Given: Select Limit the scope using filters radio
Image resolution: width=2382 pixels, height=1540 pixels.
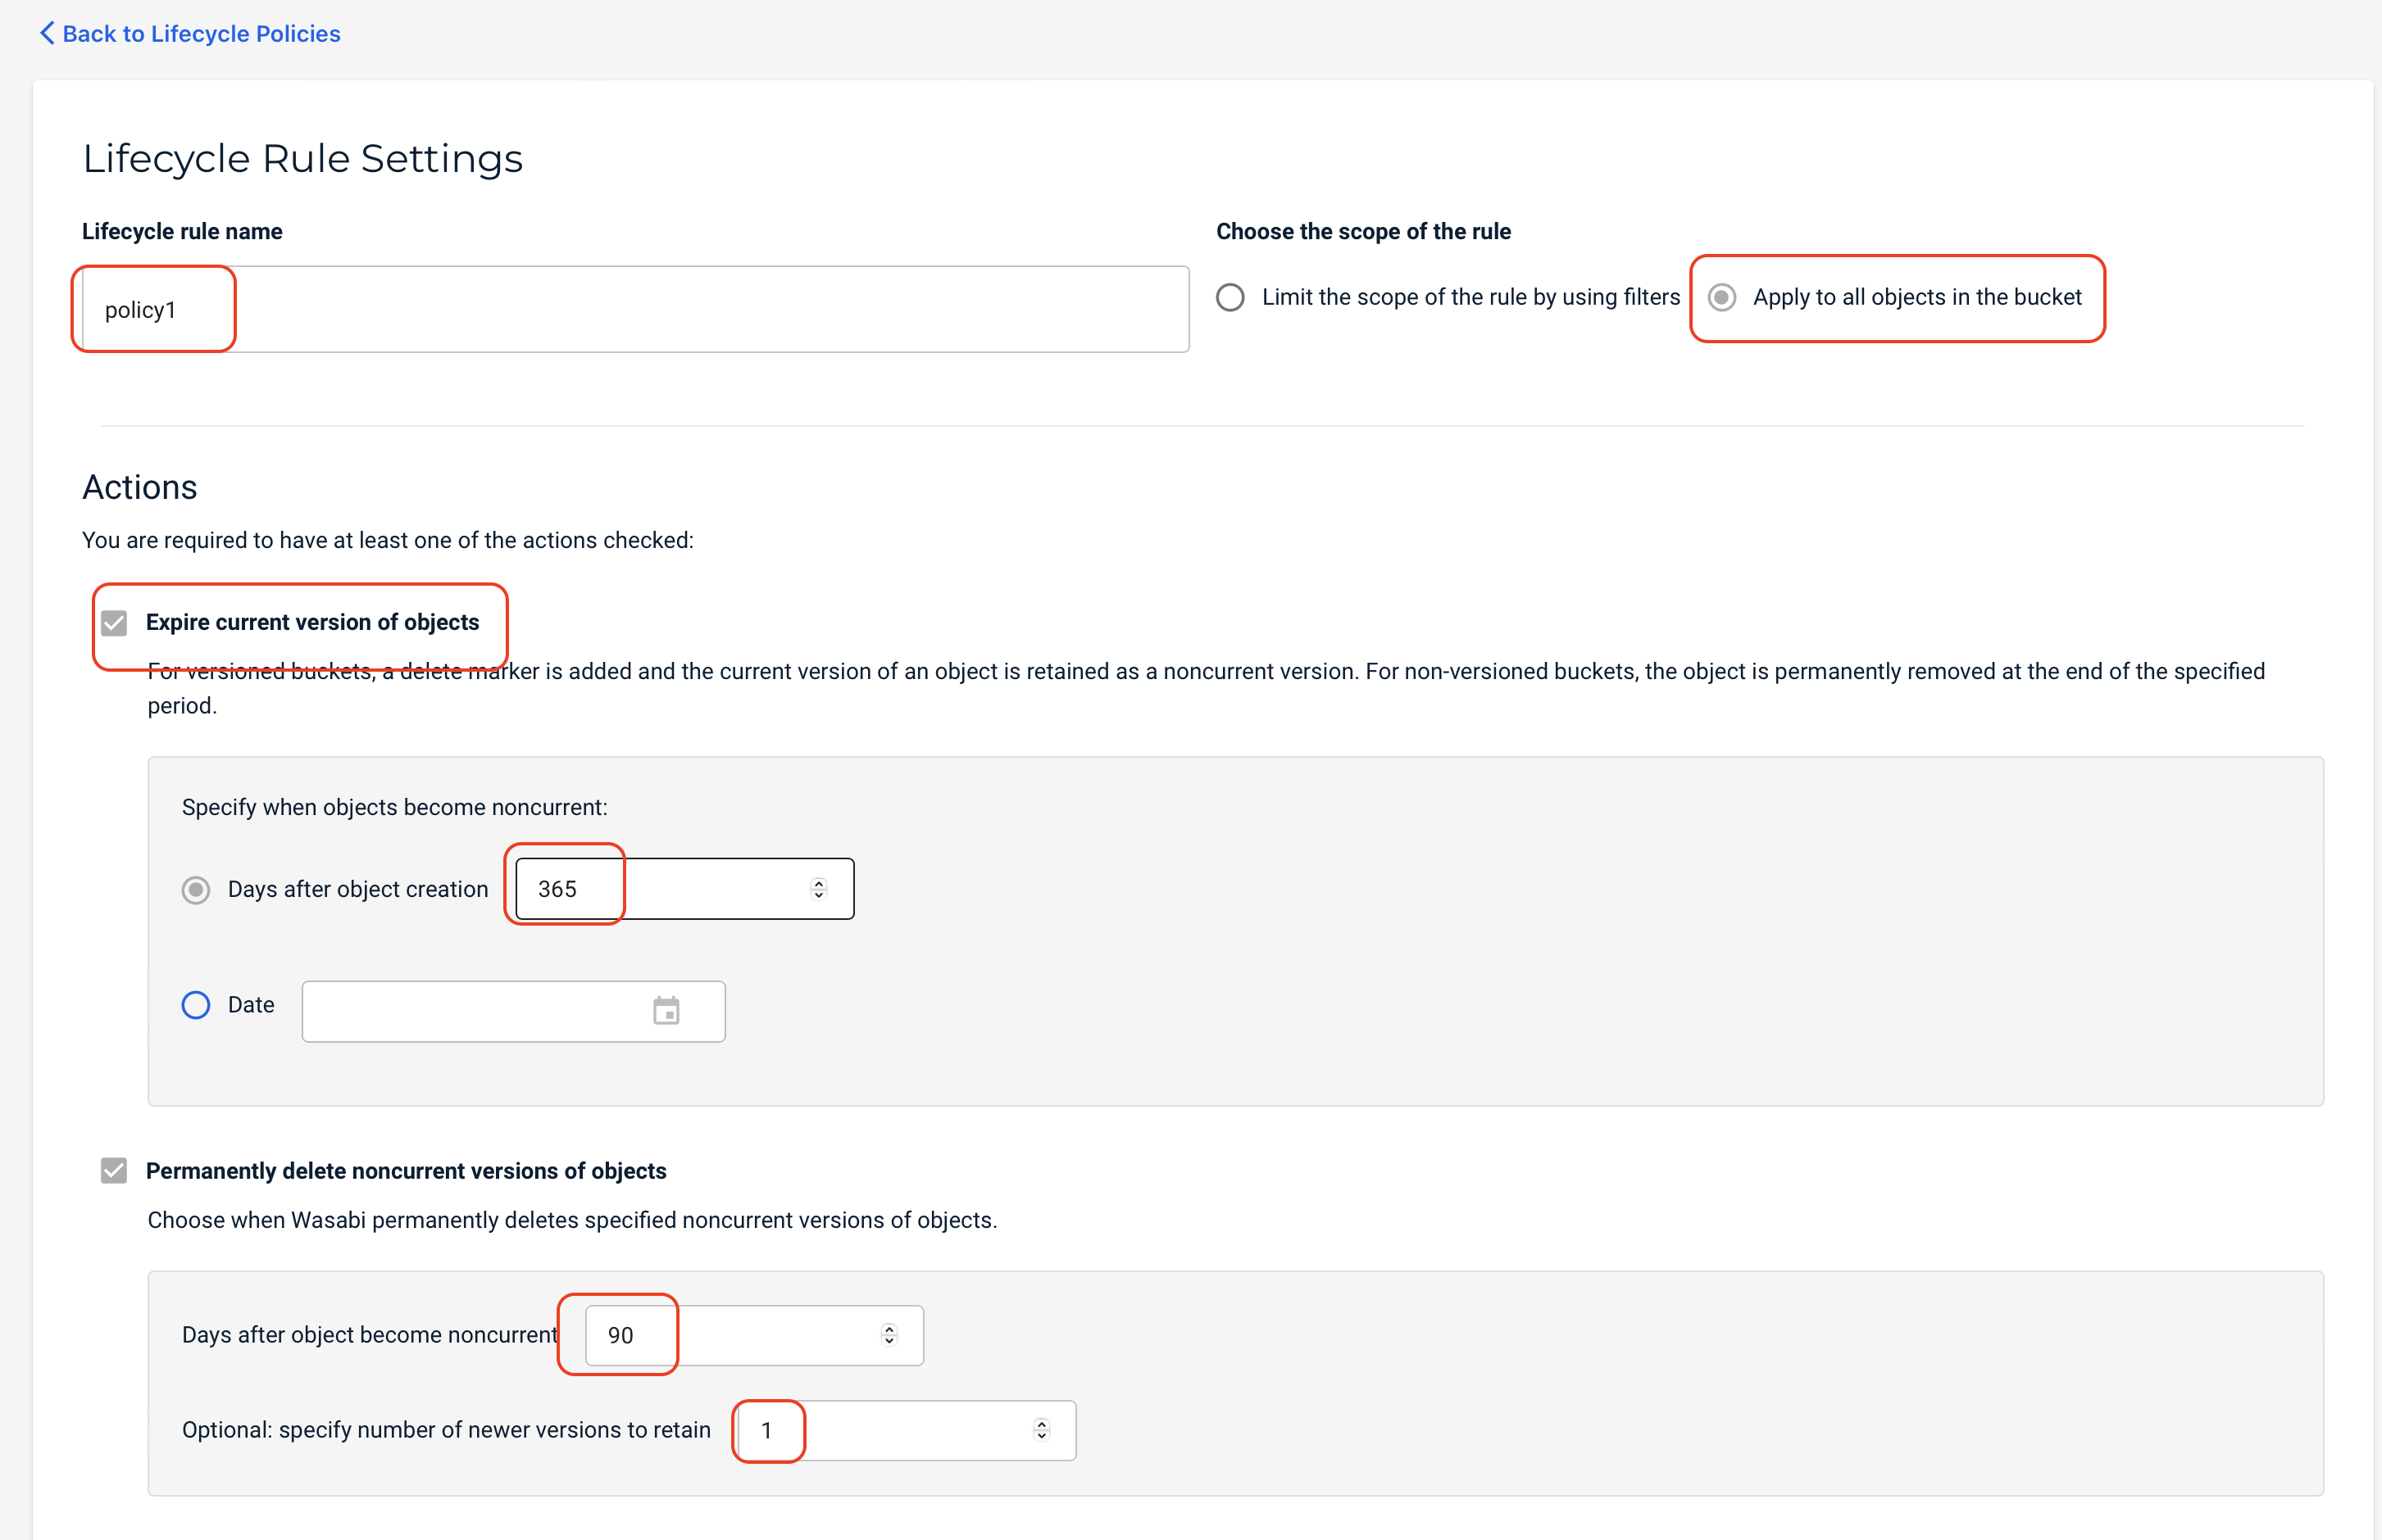Looking at the screenshot, I should click(1230, 297).
